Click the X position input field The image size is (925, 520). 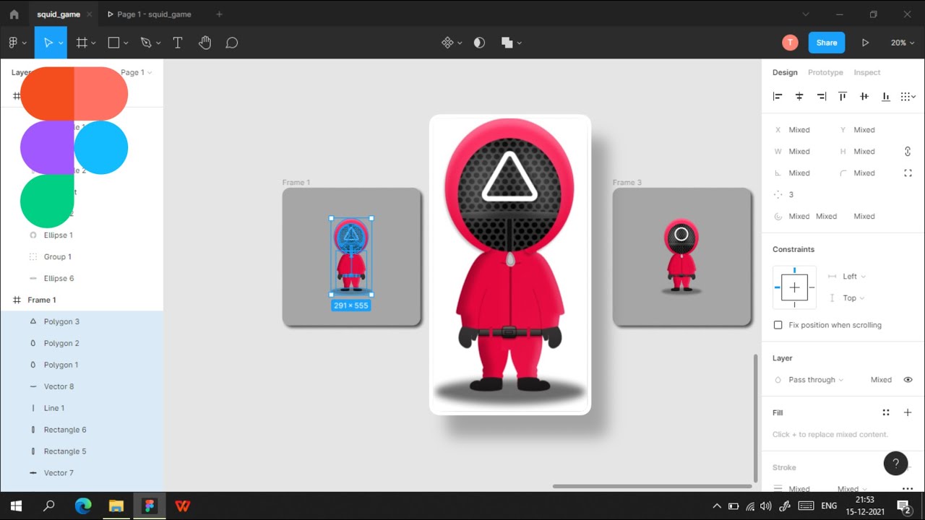[800, 130]
